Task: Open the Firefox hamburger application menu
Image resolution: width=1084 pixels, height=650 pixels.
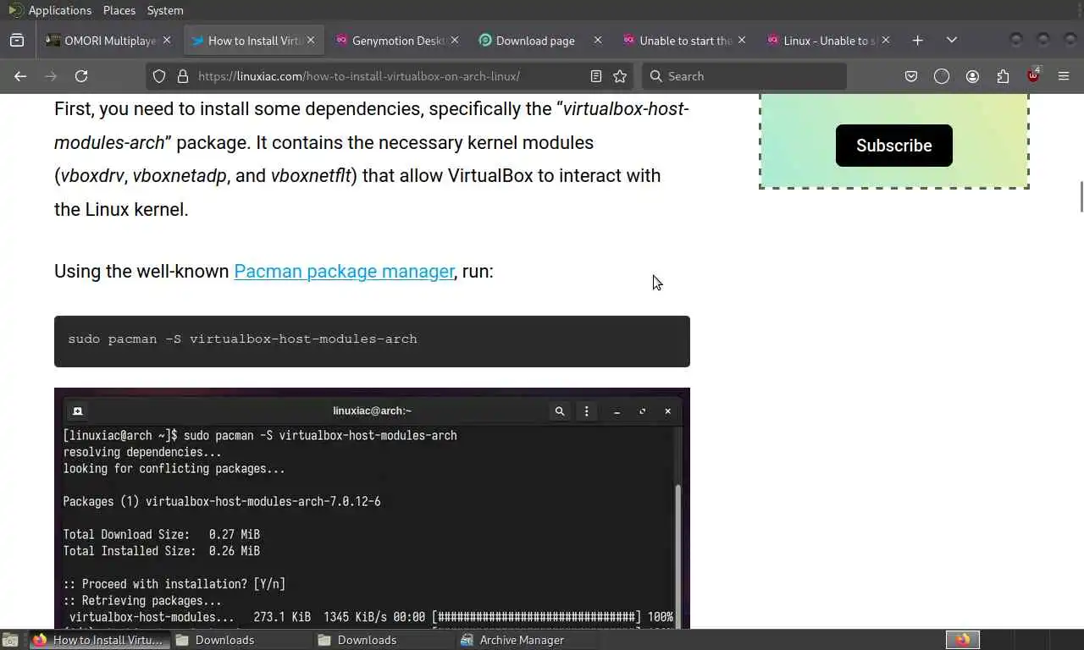Action: 1064,76
